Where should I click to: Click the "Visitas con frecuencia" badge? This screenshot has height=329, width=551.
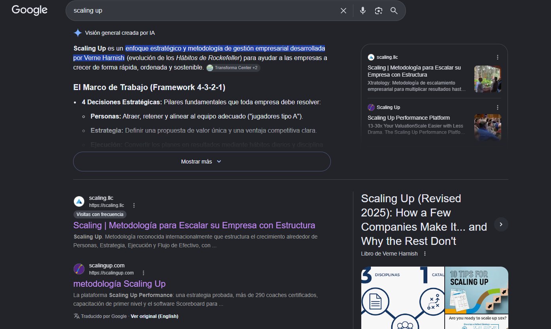point(100,214)
